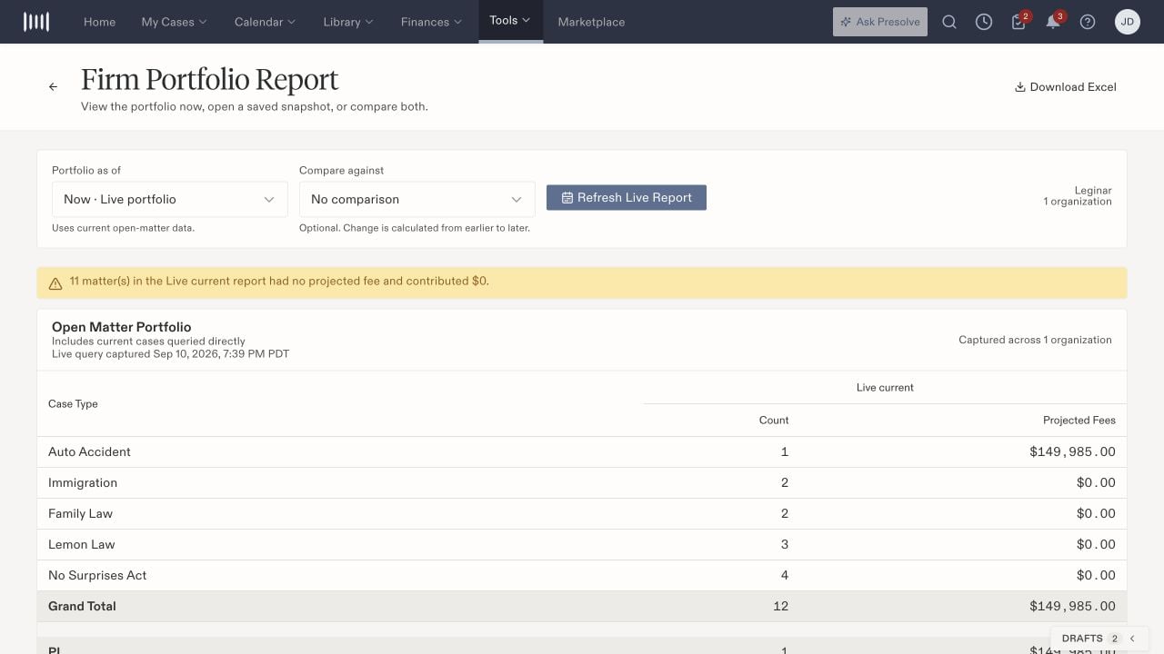
Task: Click the warning triangle icon in the banner
Action: 55,282
